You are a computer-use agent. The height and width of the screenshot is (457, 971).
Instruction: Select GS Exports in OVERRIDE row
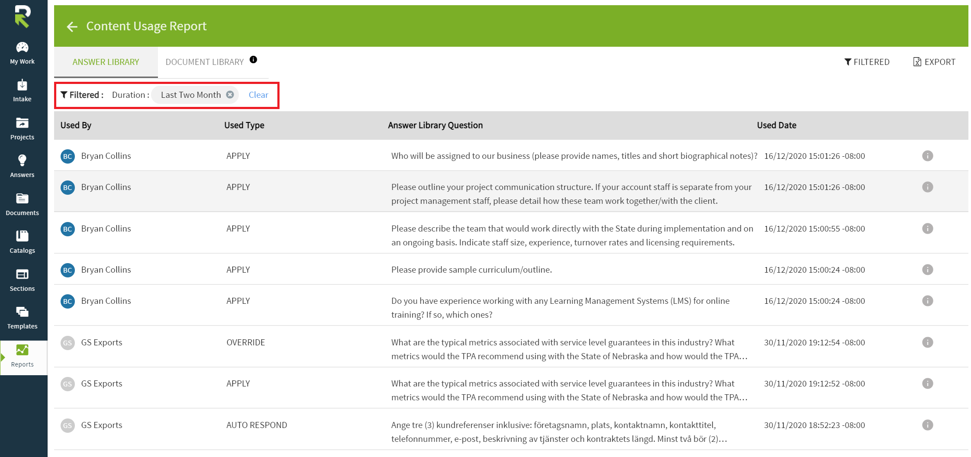tap(102, 342)
